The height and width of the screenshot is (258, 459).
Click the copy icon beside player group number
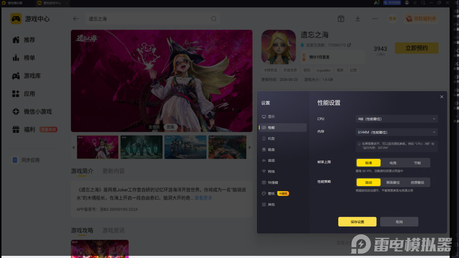(x=349, y=45)
